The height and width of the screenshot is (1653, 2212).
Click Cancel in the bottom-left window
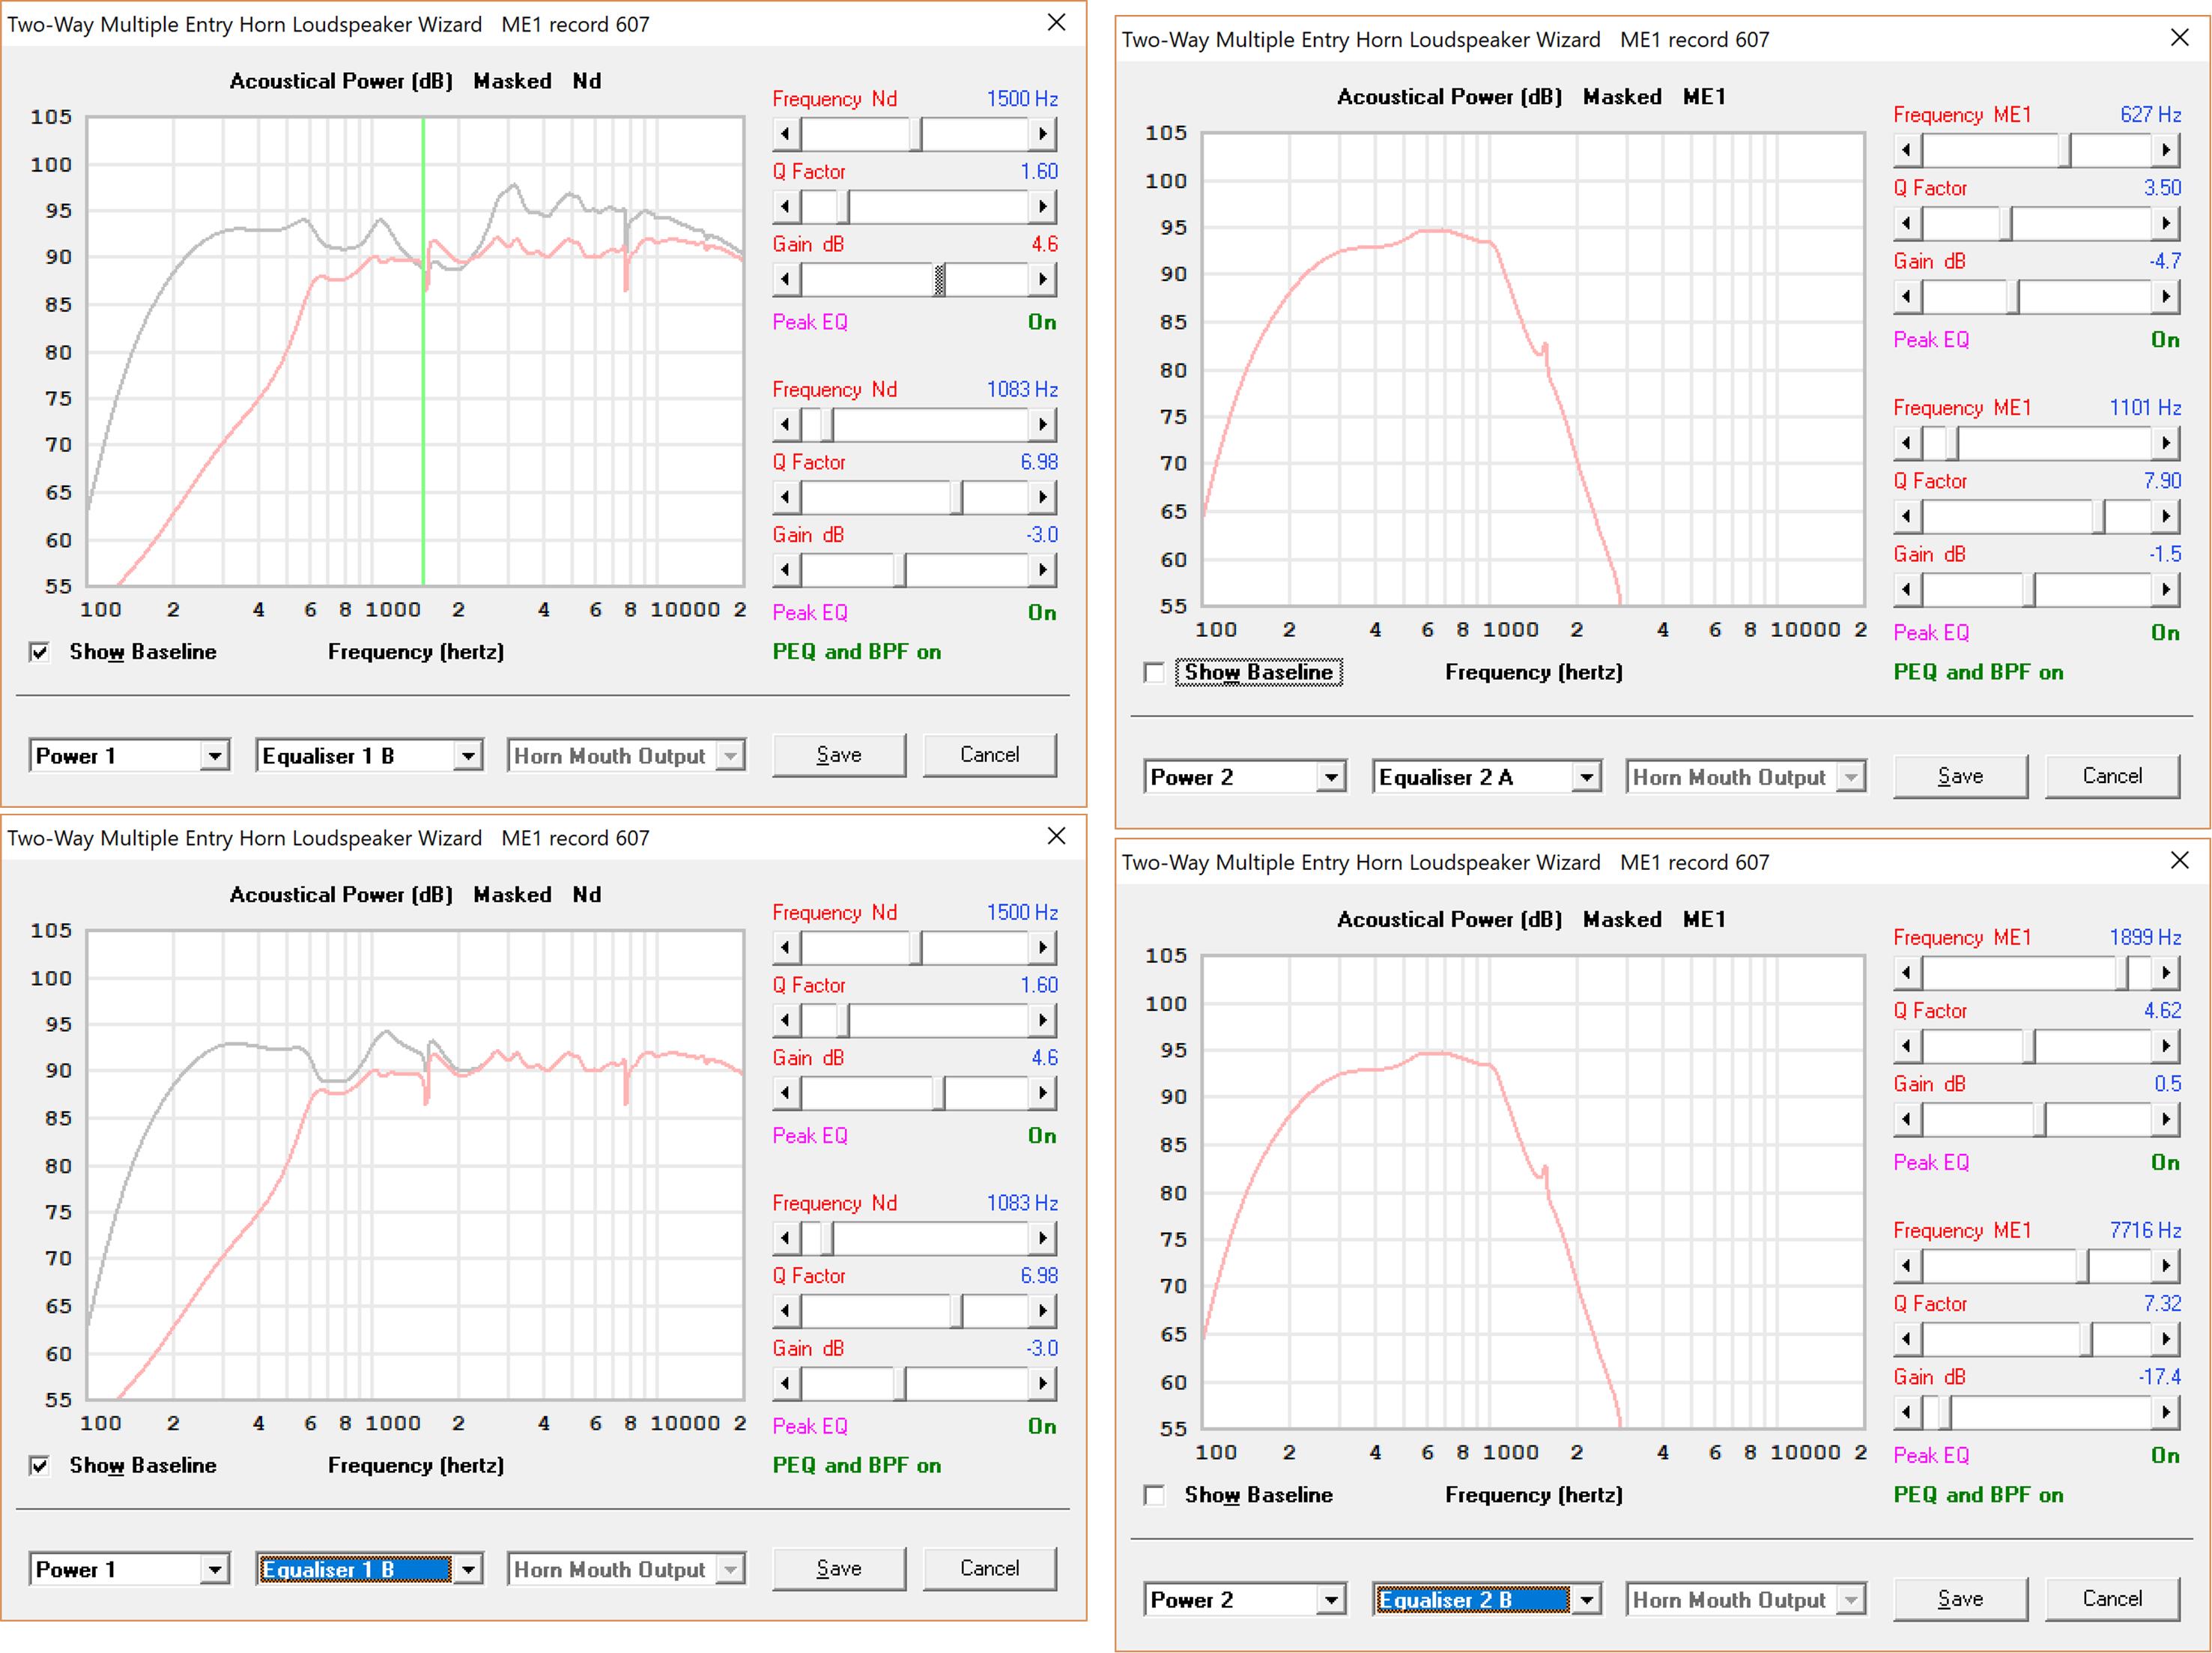[989, 1569]
